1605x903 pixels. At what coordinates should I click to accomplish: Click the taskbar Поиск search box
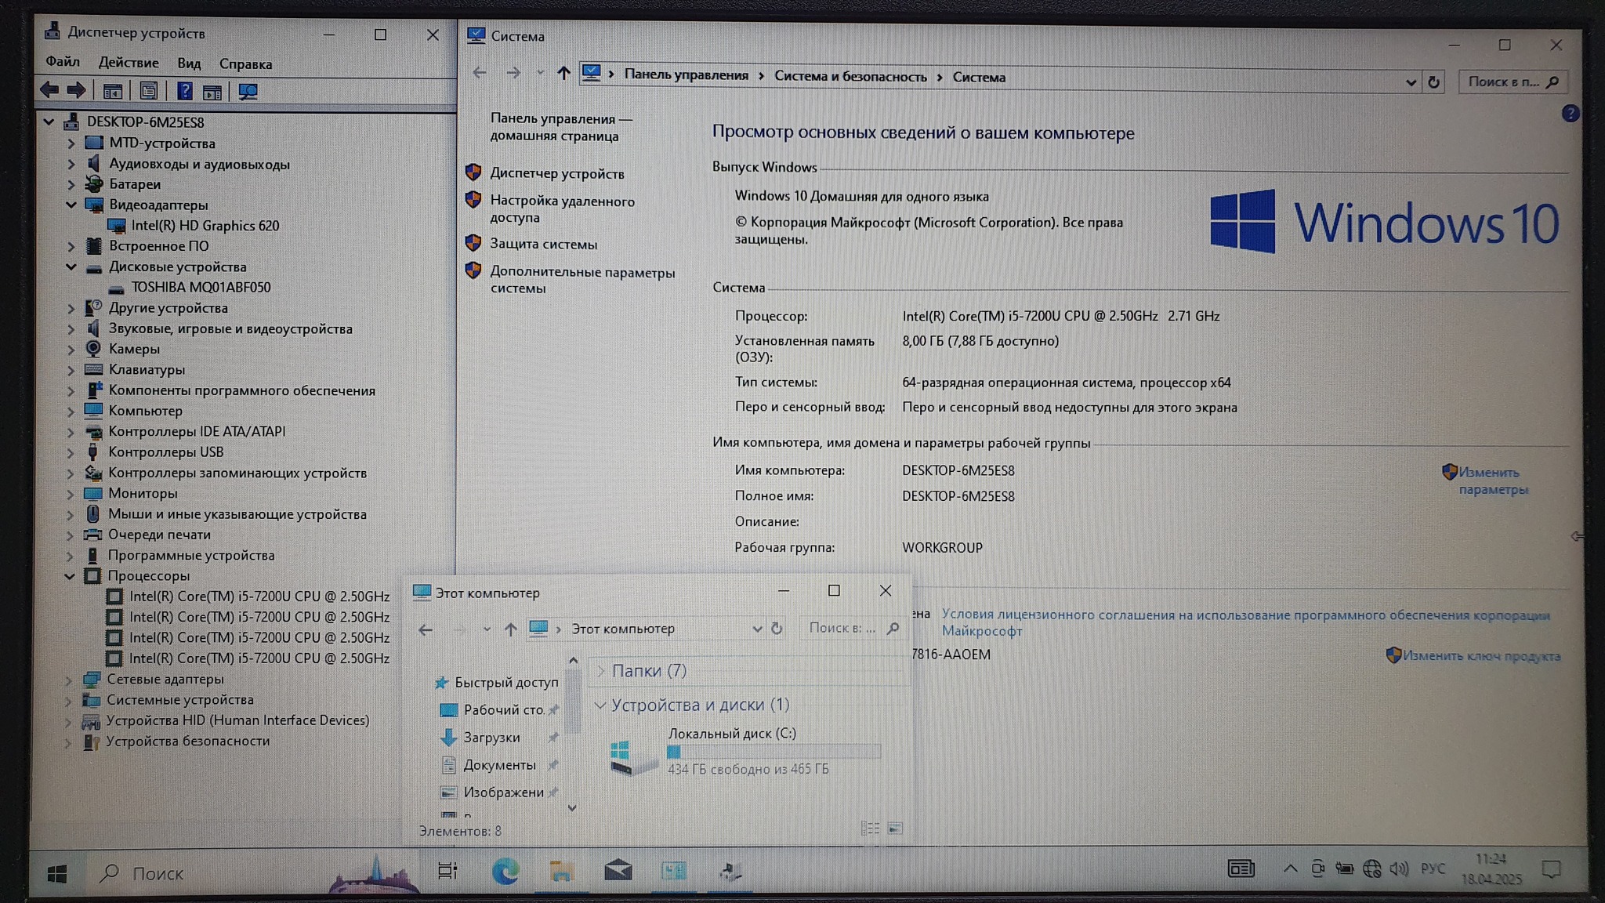pos(158,873)
